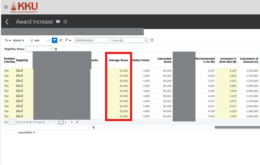The height and width of the screenshot is (165, 260).
Task: Click the next page arrow in pagination
Action: 71,122
